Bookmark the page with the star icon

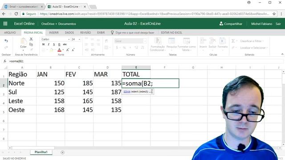(x=274, y=14)
